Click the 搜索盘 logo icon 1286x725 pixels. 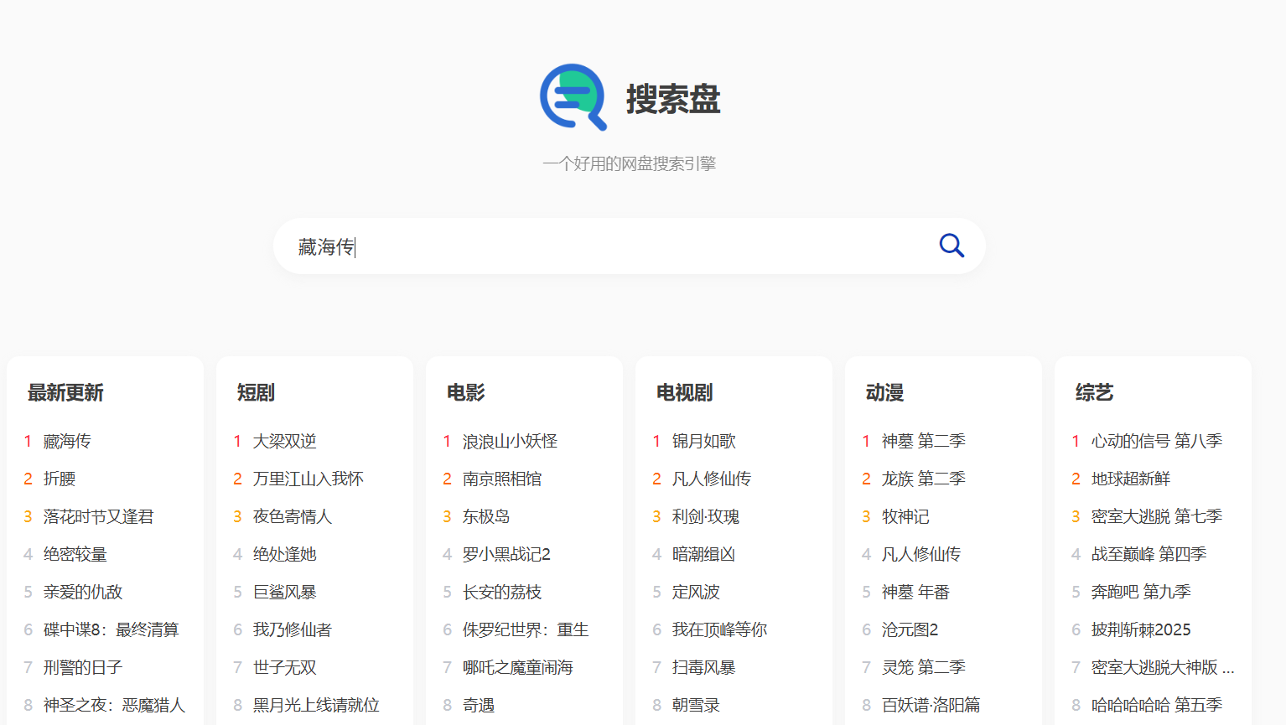click(573, 97)
